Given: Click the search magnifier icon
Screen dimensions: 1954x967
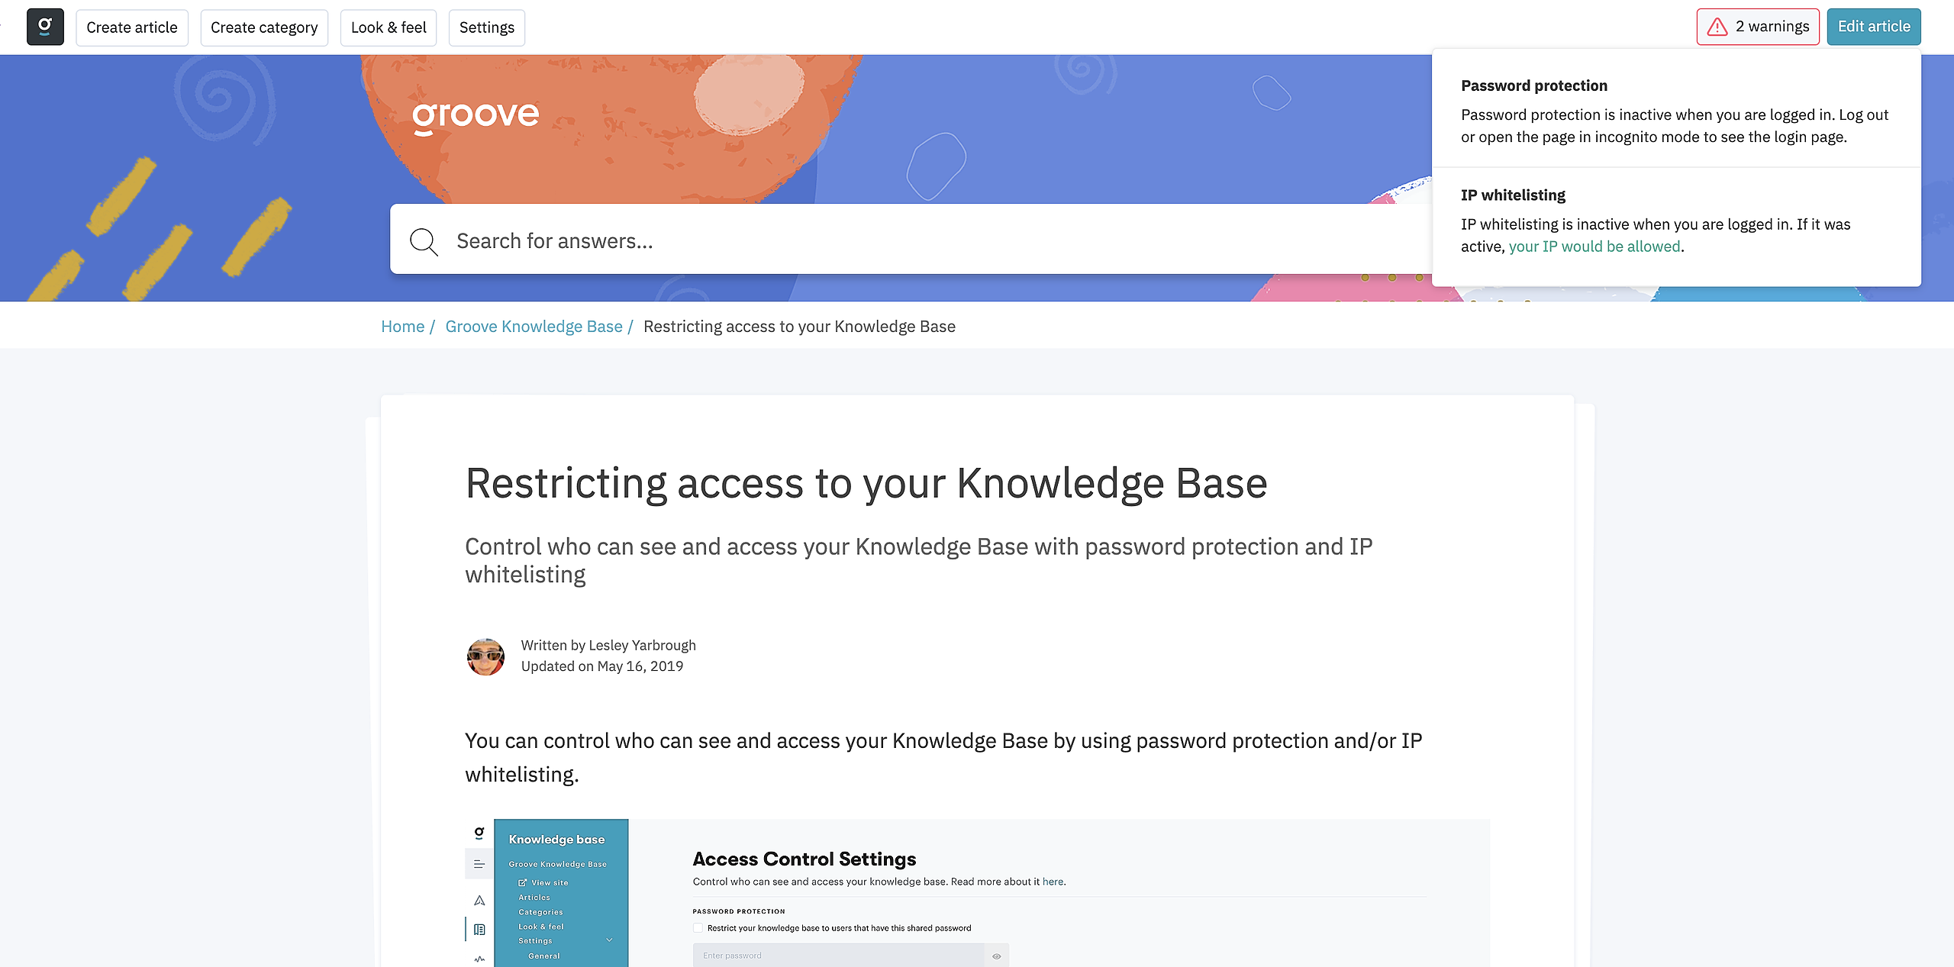Looking at the screenshot, I should 424,241.
